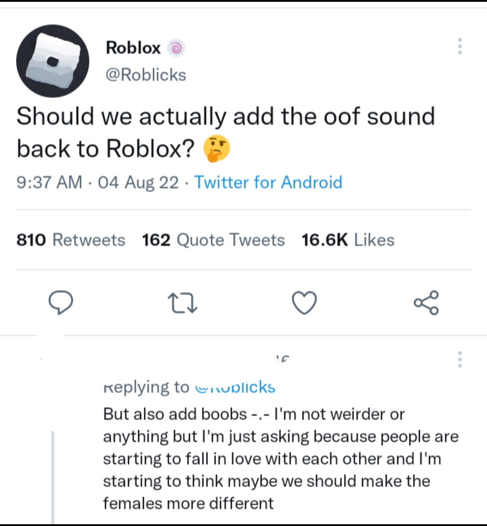This screenshot has width=487, height=526.
Task: Show the 16.6K Likes list
Action: point(348,240)
